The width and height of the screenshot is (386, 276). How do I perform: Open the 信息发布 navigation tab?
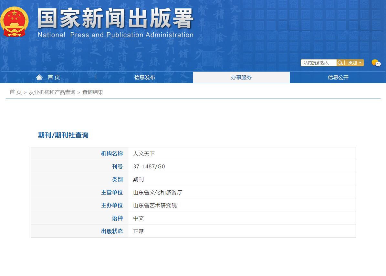[x=144, y=78]
